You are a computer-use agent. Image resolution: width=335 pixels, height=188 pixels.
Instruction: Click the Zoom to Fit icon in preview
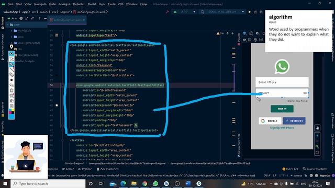pos(317,152)
